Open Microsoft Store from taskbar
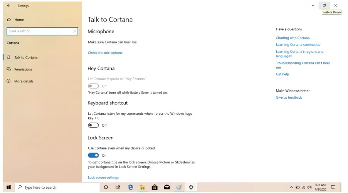The image size is (348, 193). (x=155, y=188)
